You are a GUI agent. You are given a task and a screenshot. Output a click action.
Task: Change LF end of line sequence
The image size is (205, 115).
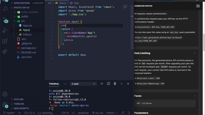tap(73, 113)
